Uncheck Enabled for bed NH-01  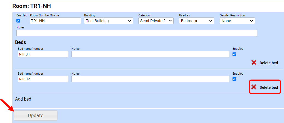(x=234, y=54)
